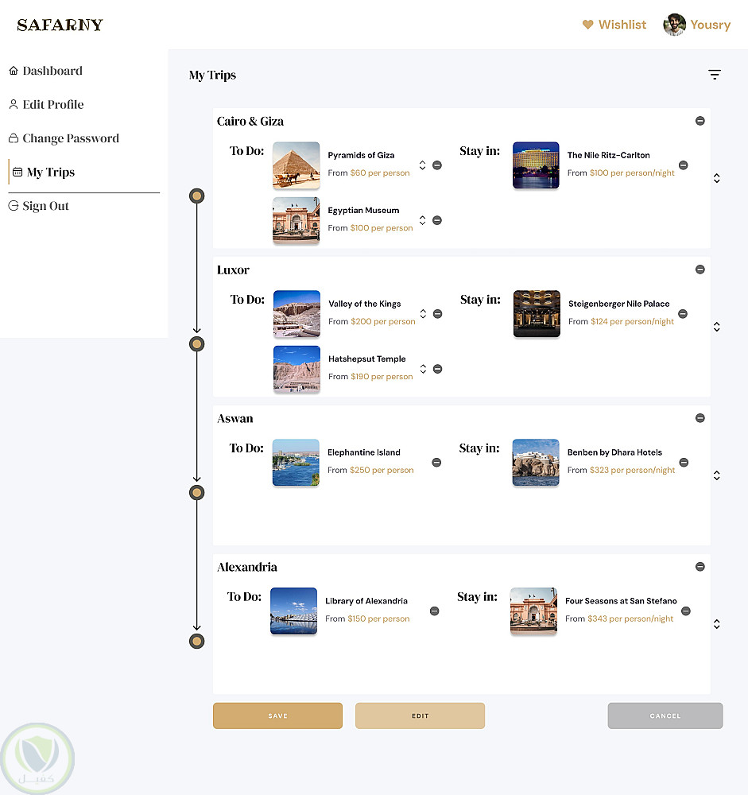The height and width of the screenshot is (795, 748).
Task: Open Library of Alexandria thumbnail
Action: coord(293,611)
